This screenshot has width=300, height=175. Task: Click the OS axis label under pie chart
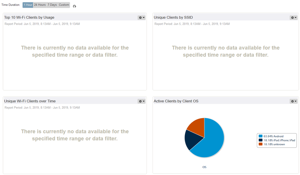tap(204, 167)
